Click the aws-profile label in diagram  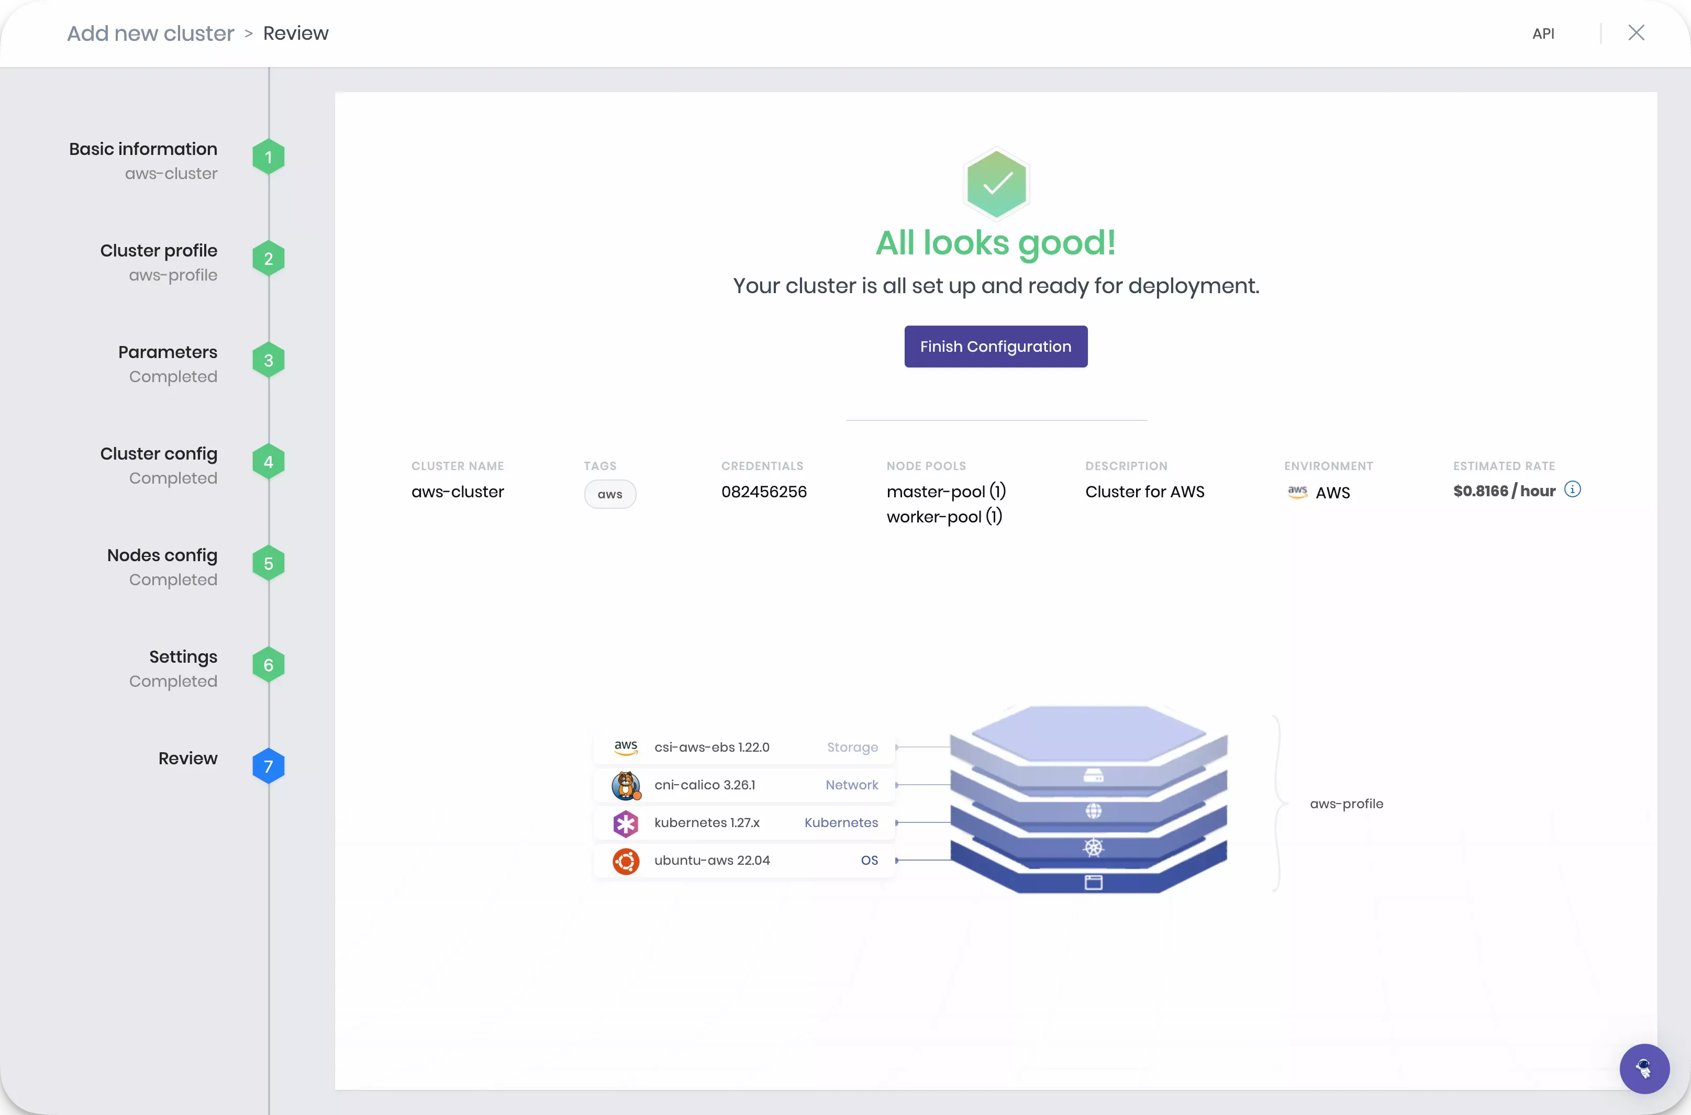pyautogui.click(x=1347, y=802)
